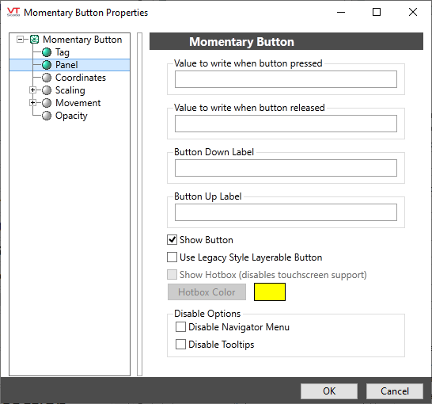Click the Cancel button
Image resolution: width=432 pixels, height=404 pixels.
[395, 391]
